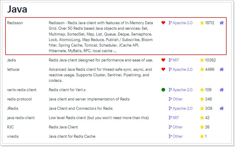
Task: Click the 'Redis Java Client' description
Action: click(x=63, y=127)
